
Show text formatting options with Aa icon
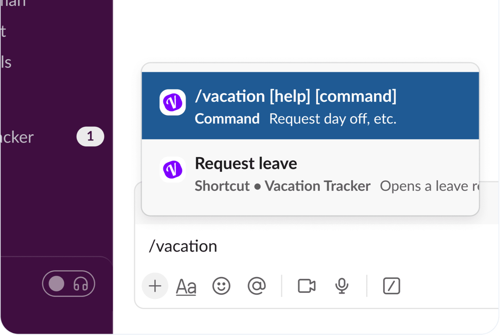[186, 286]
